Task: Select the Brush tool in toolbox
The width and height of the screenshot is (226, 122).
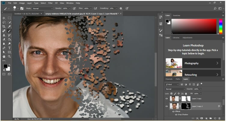Action: (x=9, y=31)
